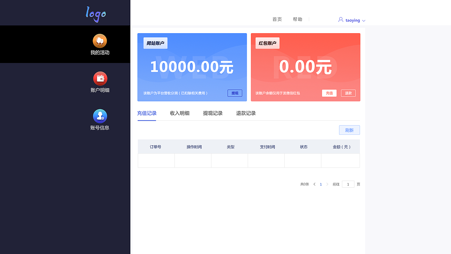Click the 提现 button on the blue card
Viewport: 451px width, 254px height.
point(235,93)
